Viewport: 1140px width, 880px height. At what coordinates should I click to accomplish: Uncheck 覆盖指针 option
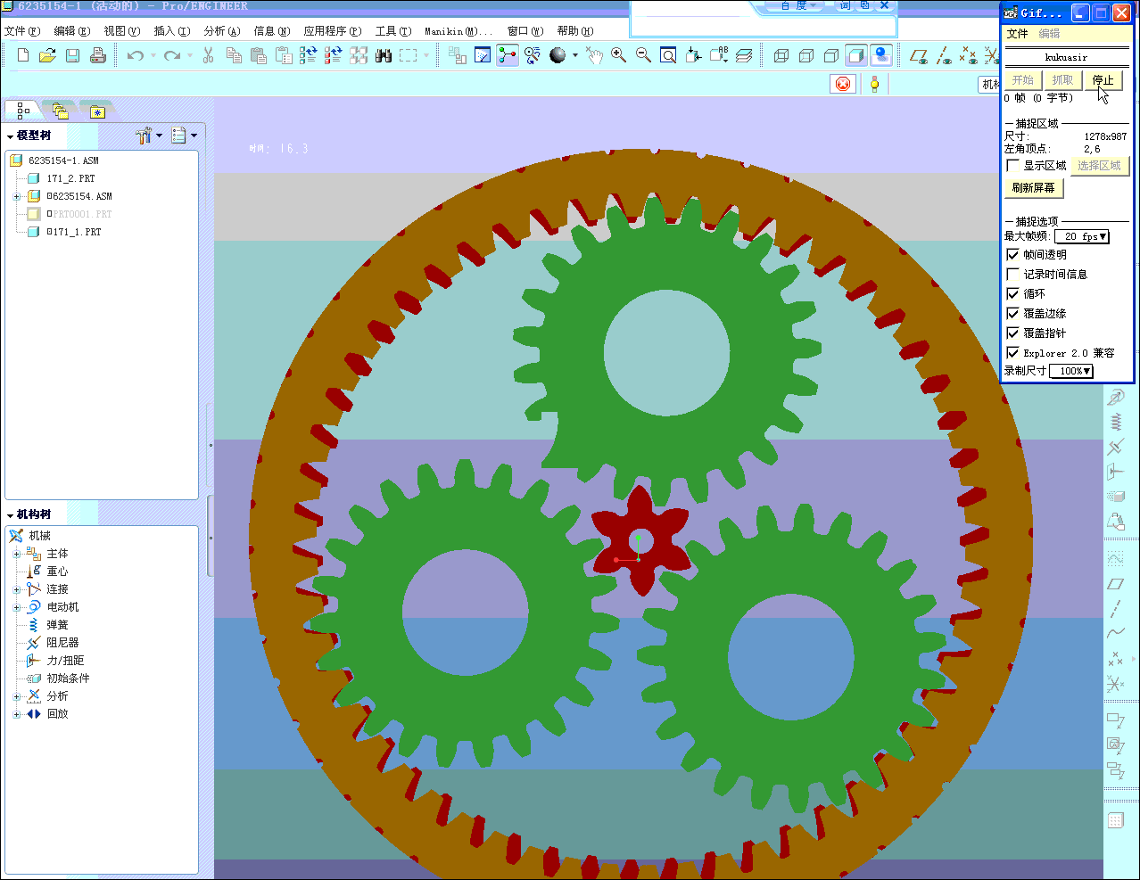click(1012, 333)
